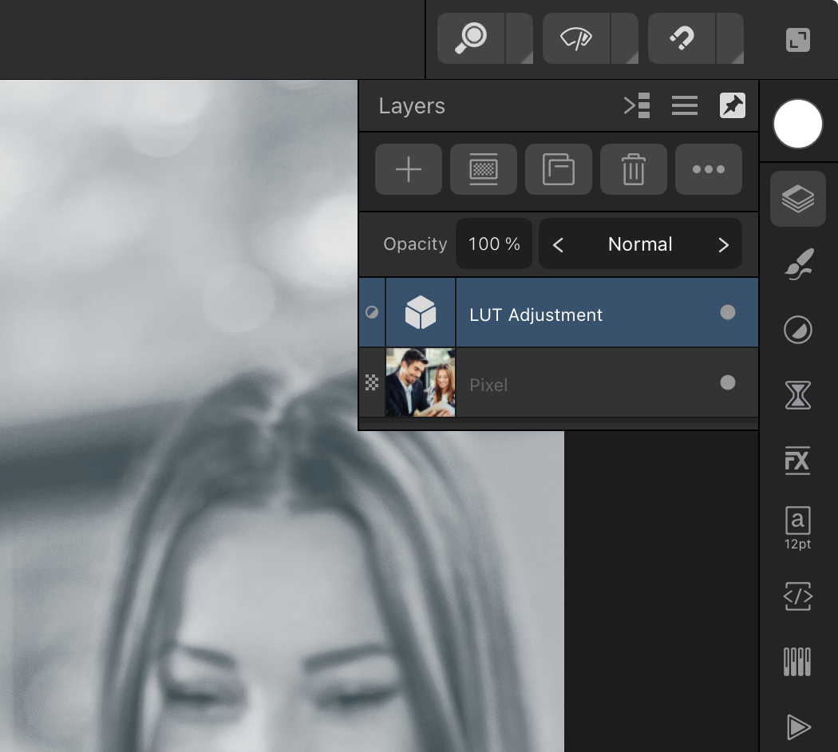Select the zoom magnifier tool
Screen dimensions: 838x752
pos(471,38)
